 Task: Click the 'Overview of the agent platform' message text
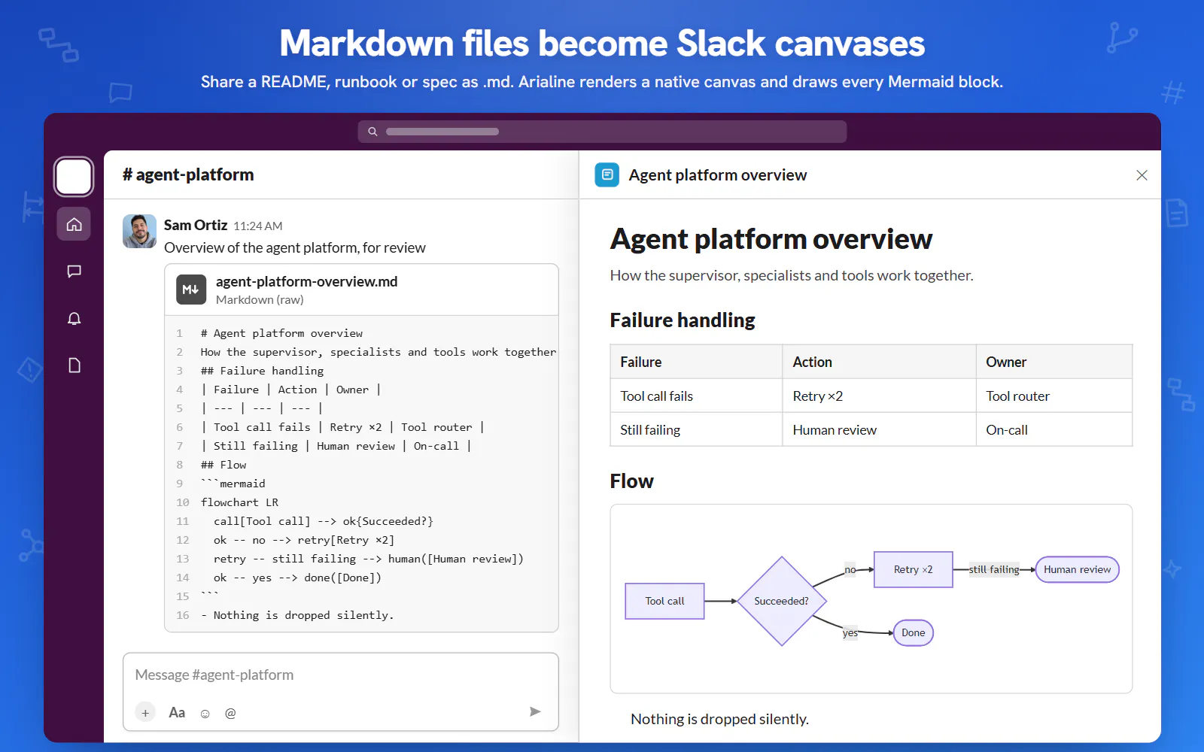tap(294, 247)
